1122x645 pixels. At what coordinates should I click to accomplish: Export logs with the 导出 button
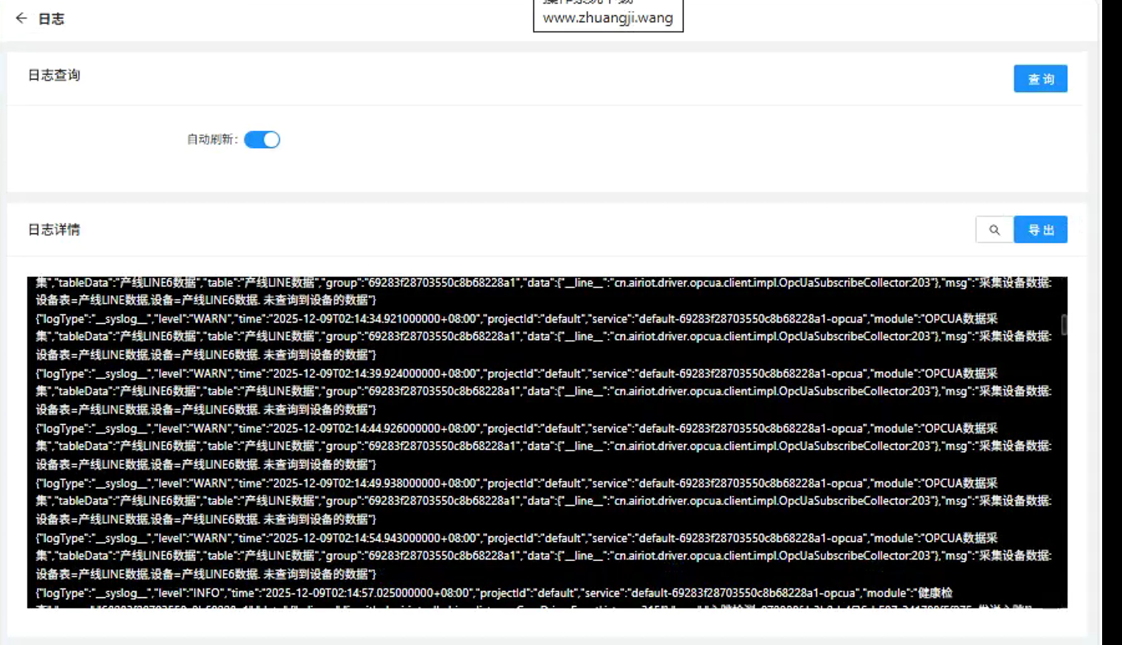click(x=1040, y=230)
